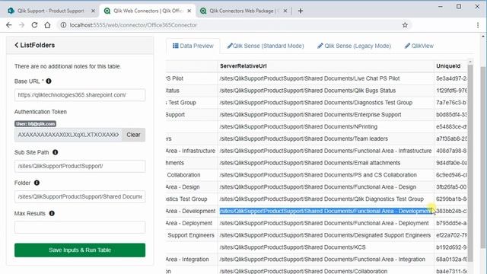Viewport: 487px width, 274px height.
Task: Open the Qlik Sense (Standard Mode) tab
Action: tap(266, 46)
